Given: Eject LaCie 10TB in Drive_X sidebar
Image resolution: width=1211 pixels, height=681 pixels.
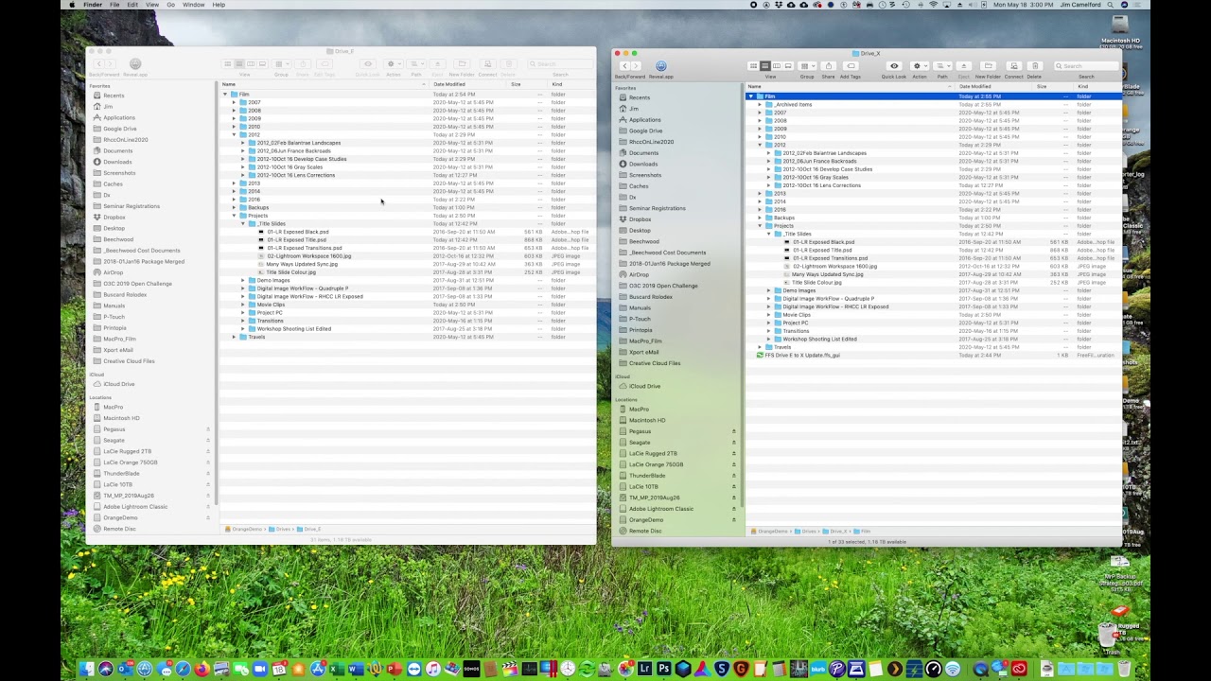Looking at the screenshot, I should coord(733,486).
